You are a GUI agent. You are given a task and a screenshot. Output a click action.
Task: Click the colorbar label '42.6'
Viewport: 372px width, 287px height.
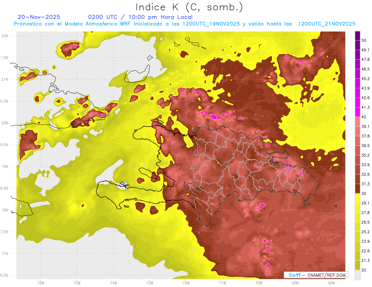[365, 98]
